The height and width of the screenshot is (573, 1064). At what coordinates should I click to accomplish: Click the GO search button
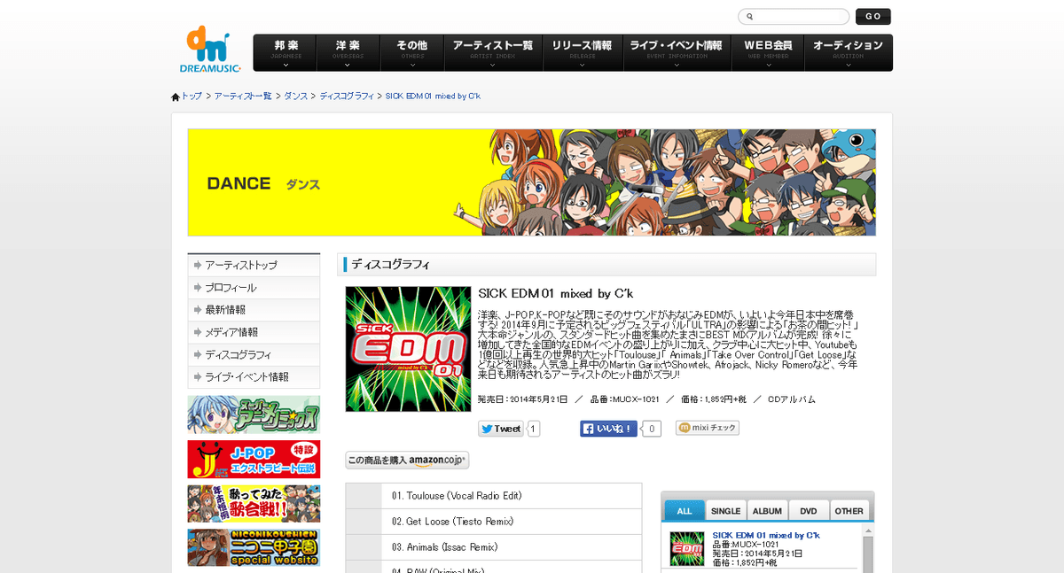tap(873, 17)
